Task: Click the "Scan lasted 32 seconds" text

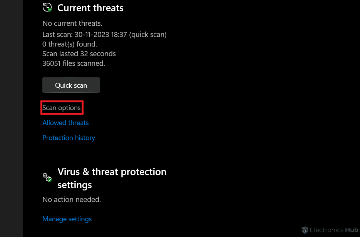Action: coord(79,54)
